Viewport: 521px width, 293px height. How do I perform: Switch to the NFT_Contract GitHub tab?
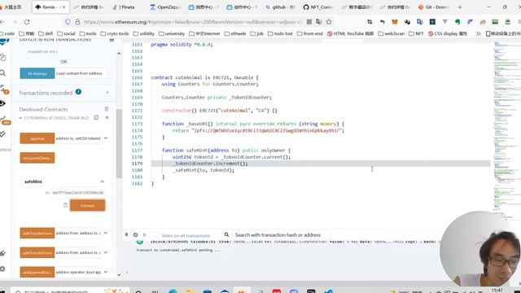318,7
